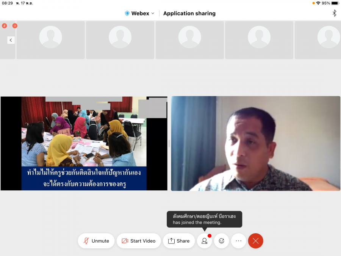This screenshot has width=341, height=256.
Task: Select the middle participant avatar tile
Action: pyautogui.click(x=189, y=40)
